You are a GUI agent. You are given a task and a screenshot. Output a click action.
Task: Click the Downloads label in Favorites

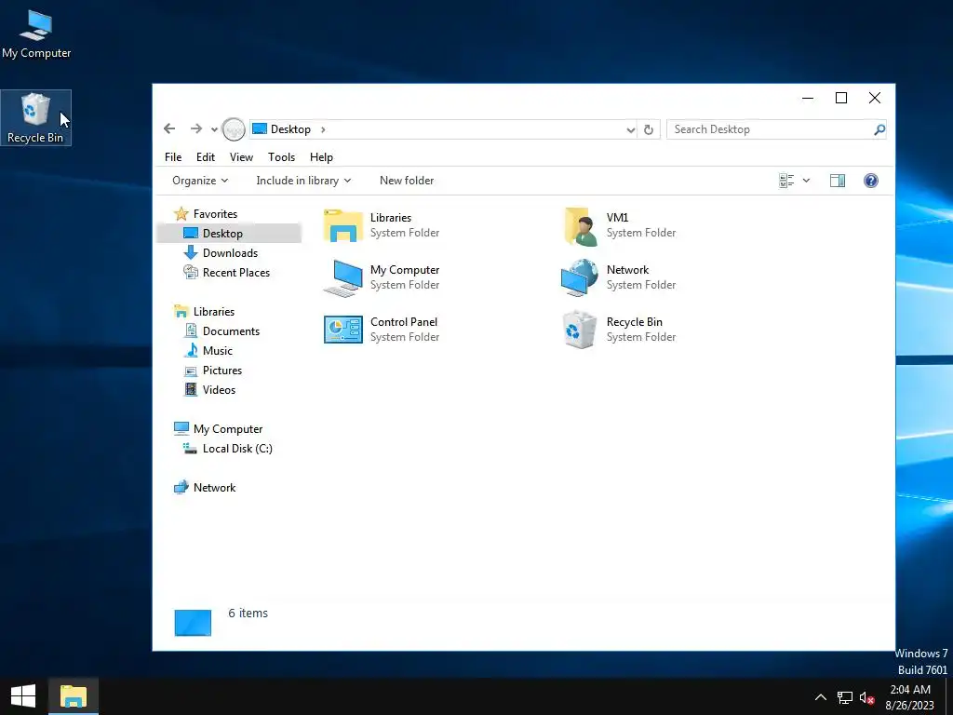[231, 253]
